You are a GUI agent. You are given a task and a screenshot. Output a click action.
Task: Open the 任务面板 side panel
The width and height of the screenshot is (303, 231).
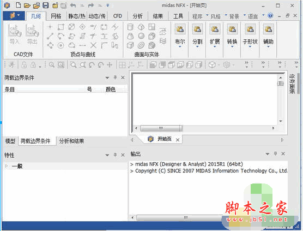(x=292, y=84)
